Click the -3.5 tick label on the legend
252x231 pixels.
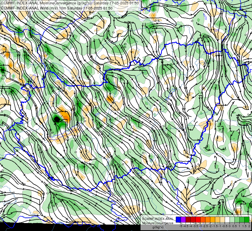(x=195, y=226)
